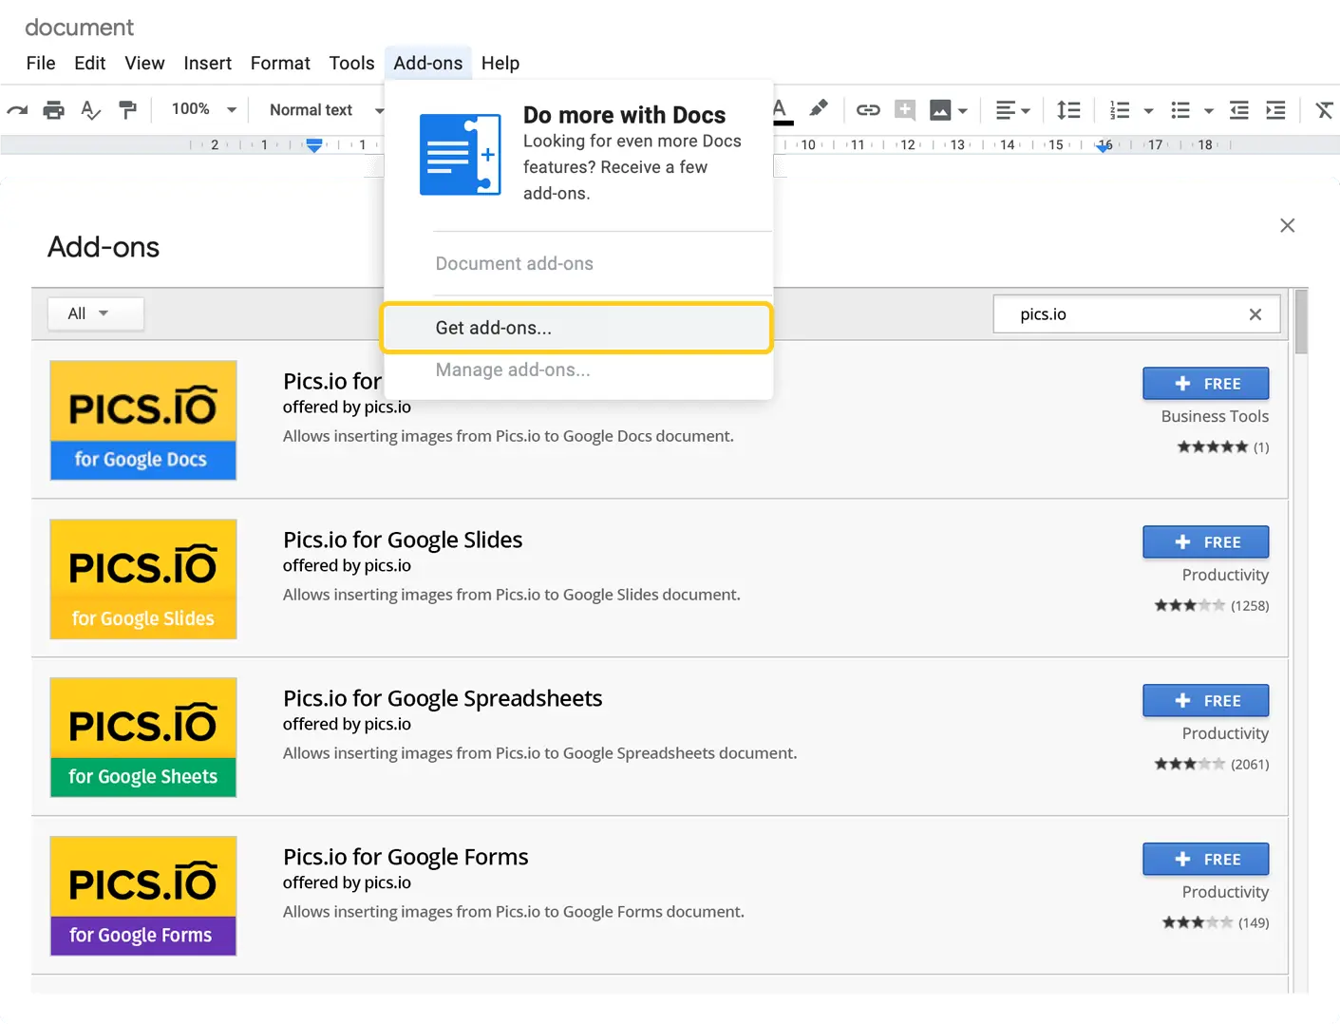
Task: Click the insert image icon
Action: pyautogui.click(x=940, y=110)
